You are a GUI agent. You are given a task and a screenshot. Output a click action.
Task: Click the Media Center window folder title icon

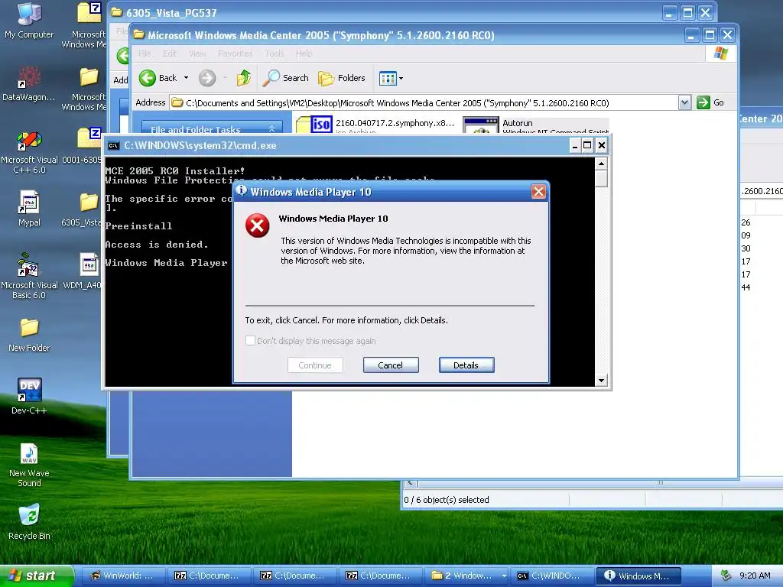(x=139, y=35)
